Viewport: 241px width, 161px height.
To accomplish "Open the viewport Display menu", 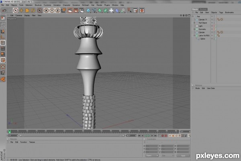I will click(27, 15).
